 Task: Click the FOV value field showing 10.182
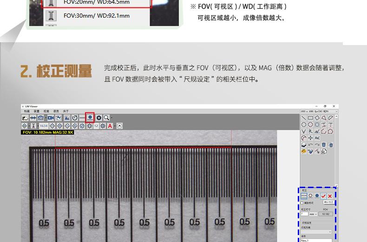tap(325, 214)
